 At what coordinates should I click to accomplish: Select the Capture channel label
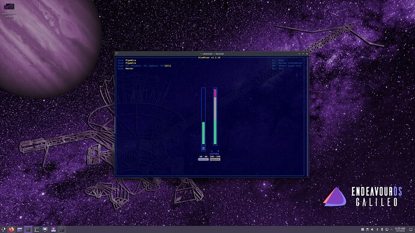215,159
